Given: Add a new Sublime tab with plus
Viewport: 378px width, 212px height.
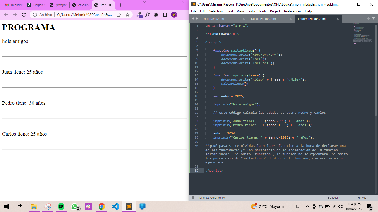Looking at the screenshot, I should coord(368,18).
